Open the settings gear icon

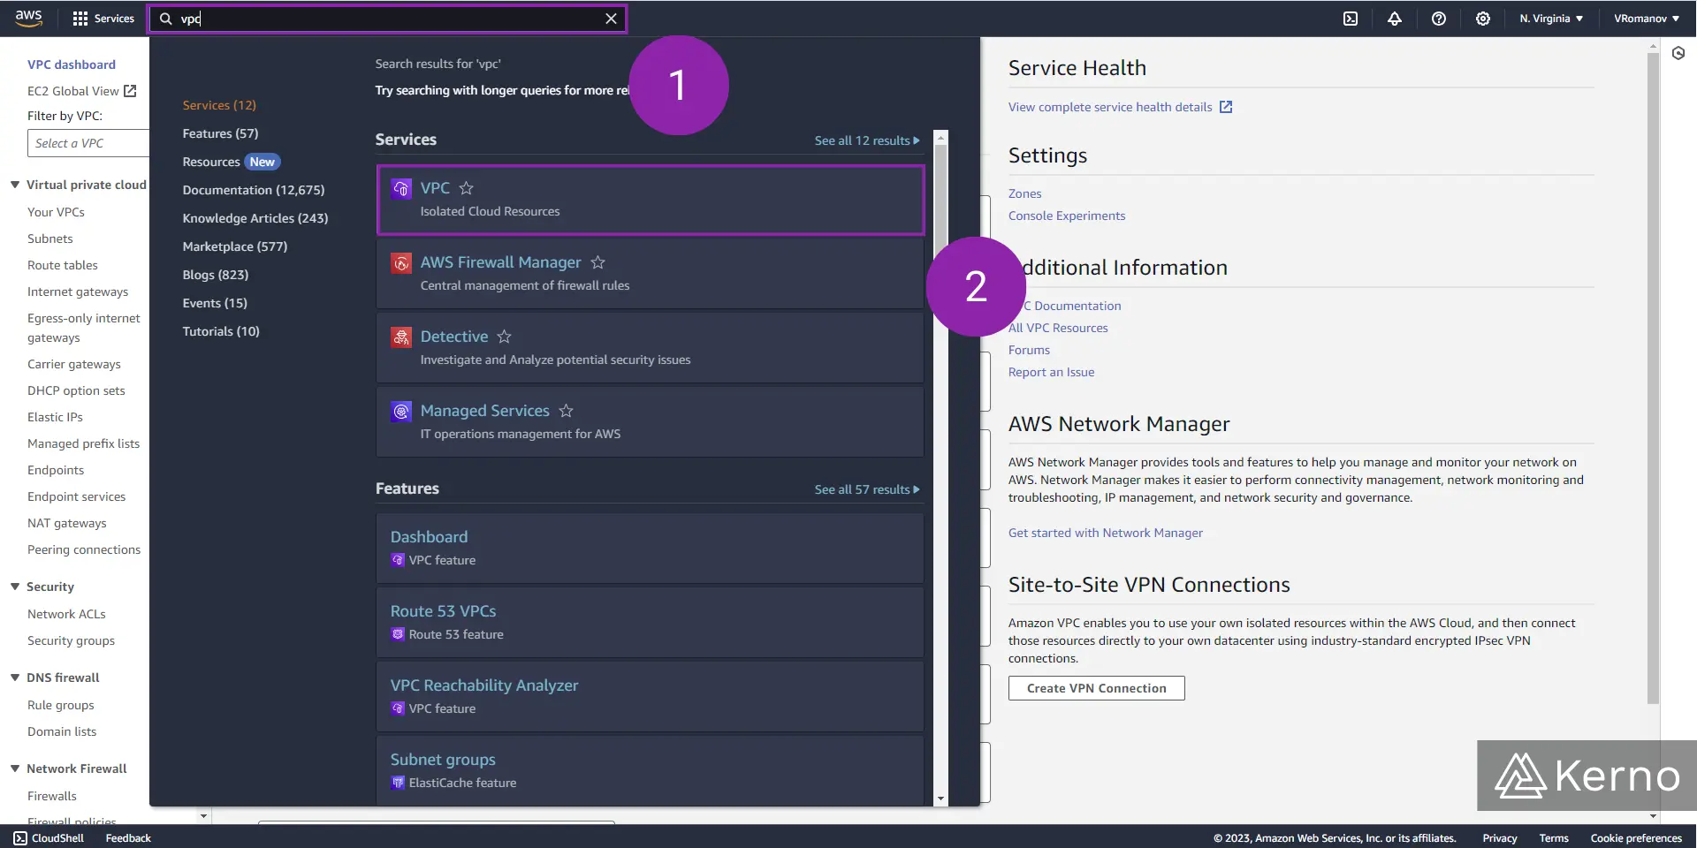1483,19
